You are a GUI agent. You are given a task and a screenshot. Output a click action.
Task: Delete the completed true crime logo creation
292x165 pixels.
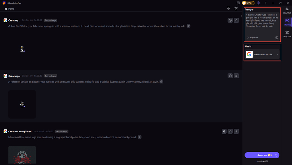coord(236,131)
